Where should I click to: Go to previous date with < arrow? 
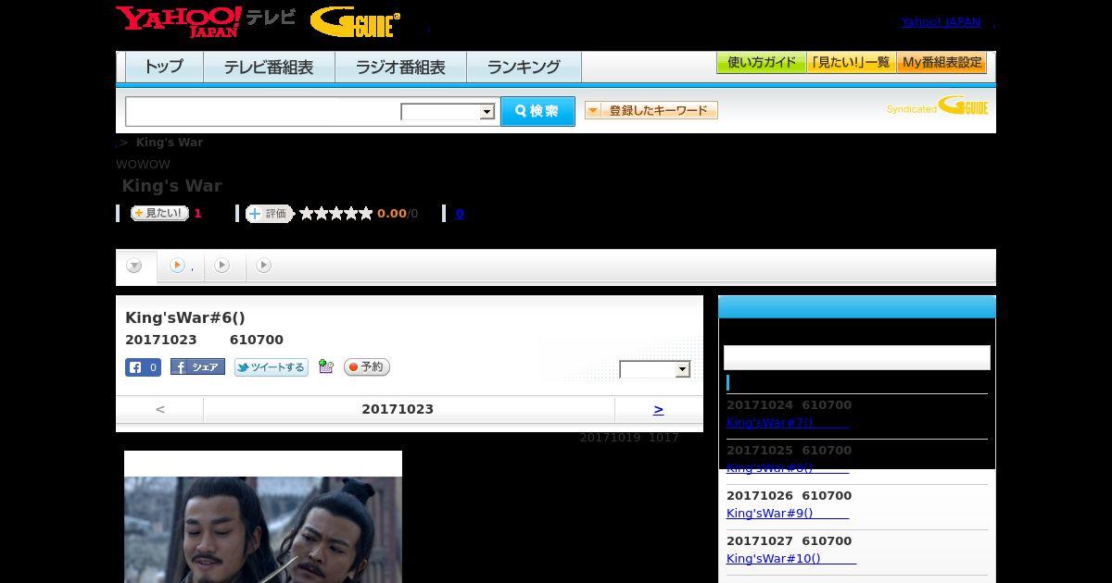(160, 409)
